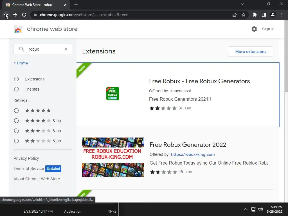Image resolution: width=288 pixels, height=216 pixels.
Task: Open Terms of Service link
Action: [x=29, y=169]
